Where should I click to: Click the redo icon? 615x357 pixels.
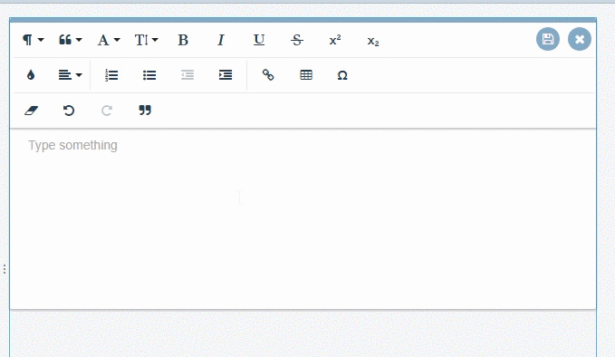[x=107, y=111]
